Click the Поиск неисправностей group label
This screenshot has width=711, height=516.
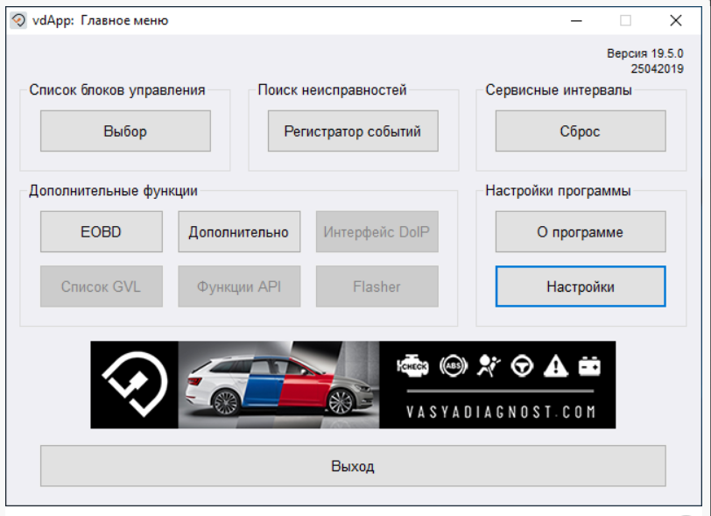332,90
